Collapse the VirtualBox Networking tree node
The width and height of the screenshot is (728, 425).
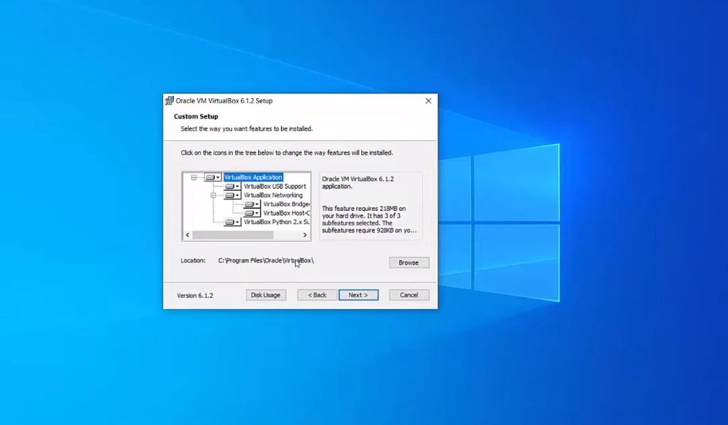pyautogui.click(x=213, y=195)
